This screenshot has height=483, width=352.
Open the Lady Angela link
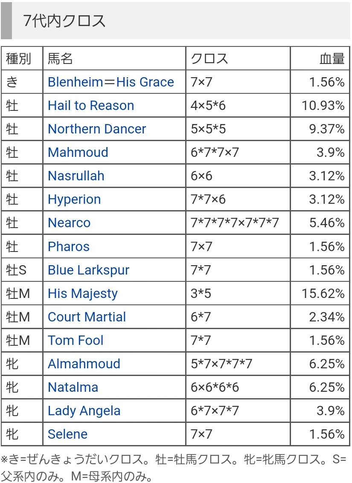84,411
